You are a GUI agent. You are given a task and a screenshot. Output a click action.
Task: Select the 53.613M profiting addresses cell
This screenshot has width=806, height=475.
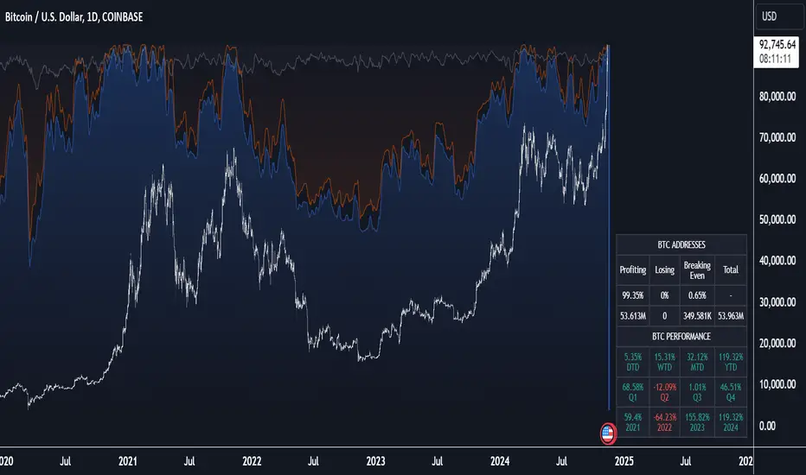(x=633, y=316)
